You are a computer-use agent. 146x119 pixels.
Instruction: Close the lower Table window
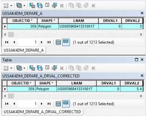(142, 60)
